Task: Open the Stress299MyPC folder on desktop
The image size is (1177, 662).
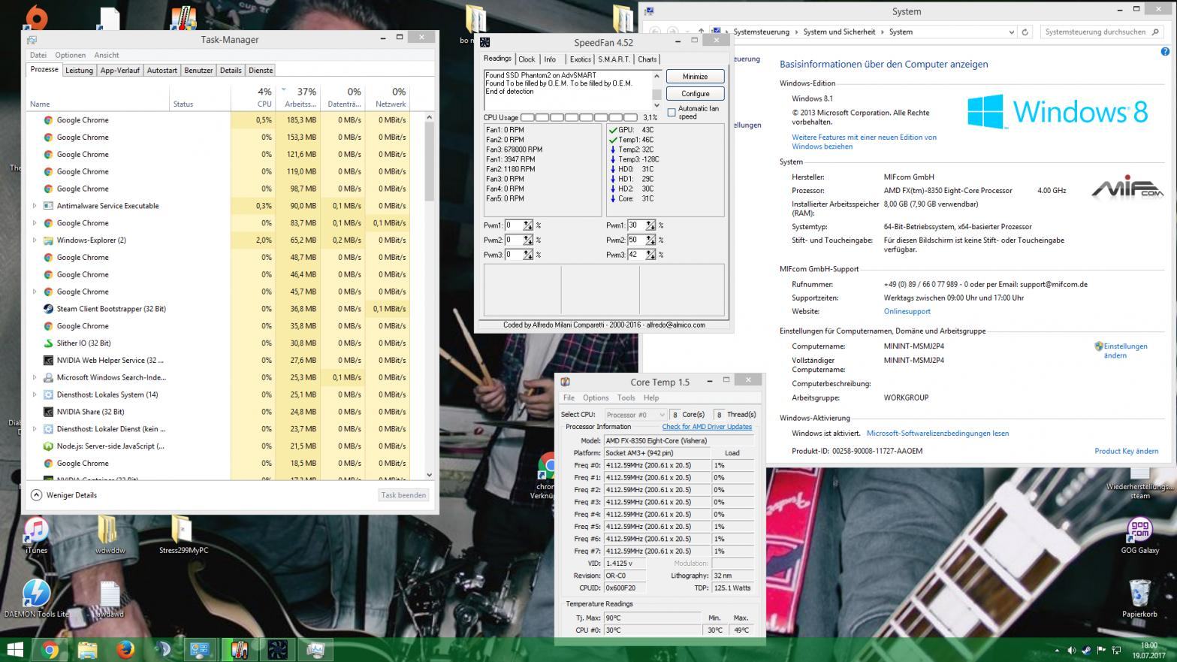Action: click(x=183, y=531)
